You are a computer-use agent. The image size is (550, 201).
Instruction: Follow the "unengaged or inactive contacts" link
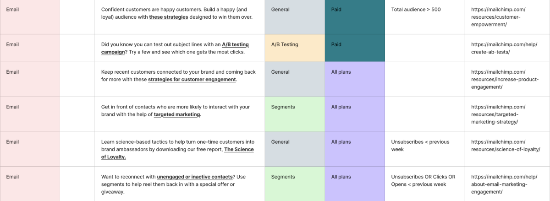click(196, 177)
